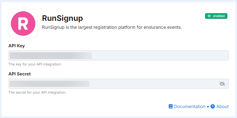Click the checkmark icon in the enabled badge
Viewport: 237px width, 118px height.
tap(209, 16)
